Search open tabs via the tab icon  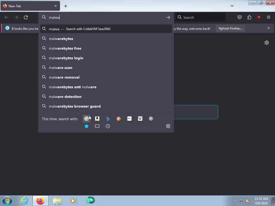point(97,126)
